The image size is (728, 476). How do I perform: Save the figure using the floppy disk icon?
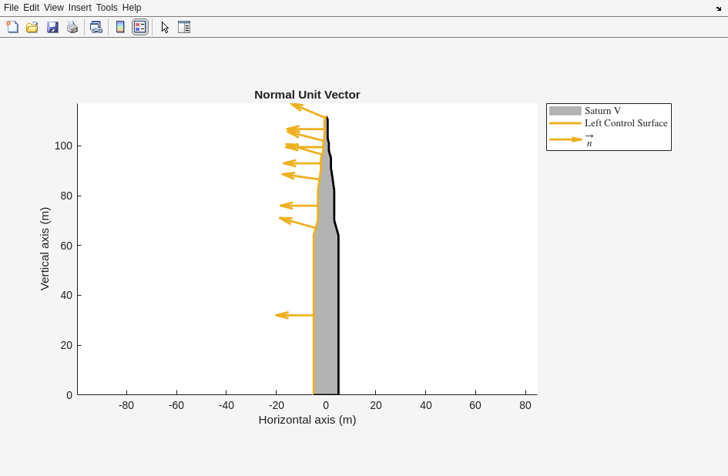point(52,27)
